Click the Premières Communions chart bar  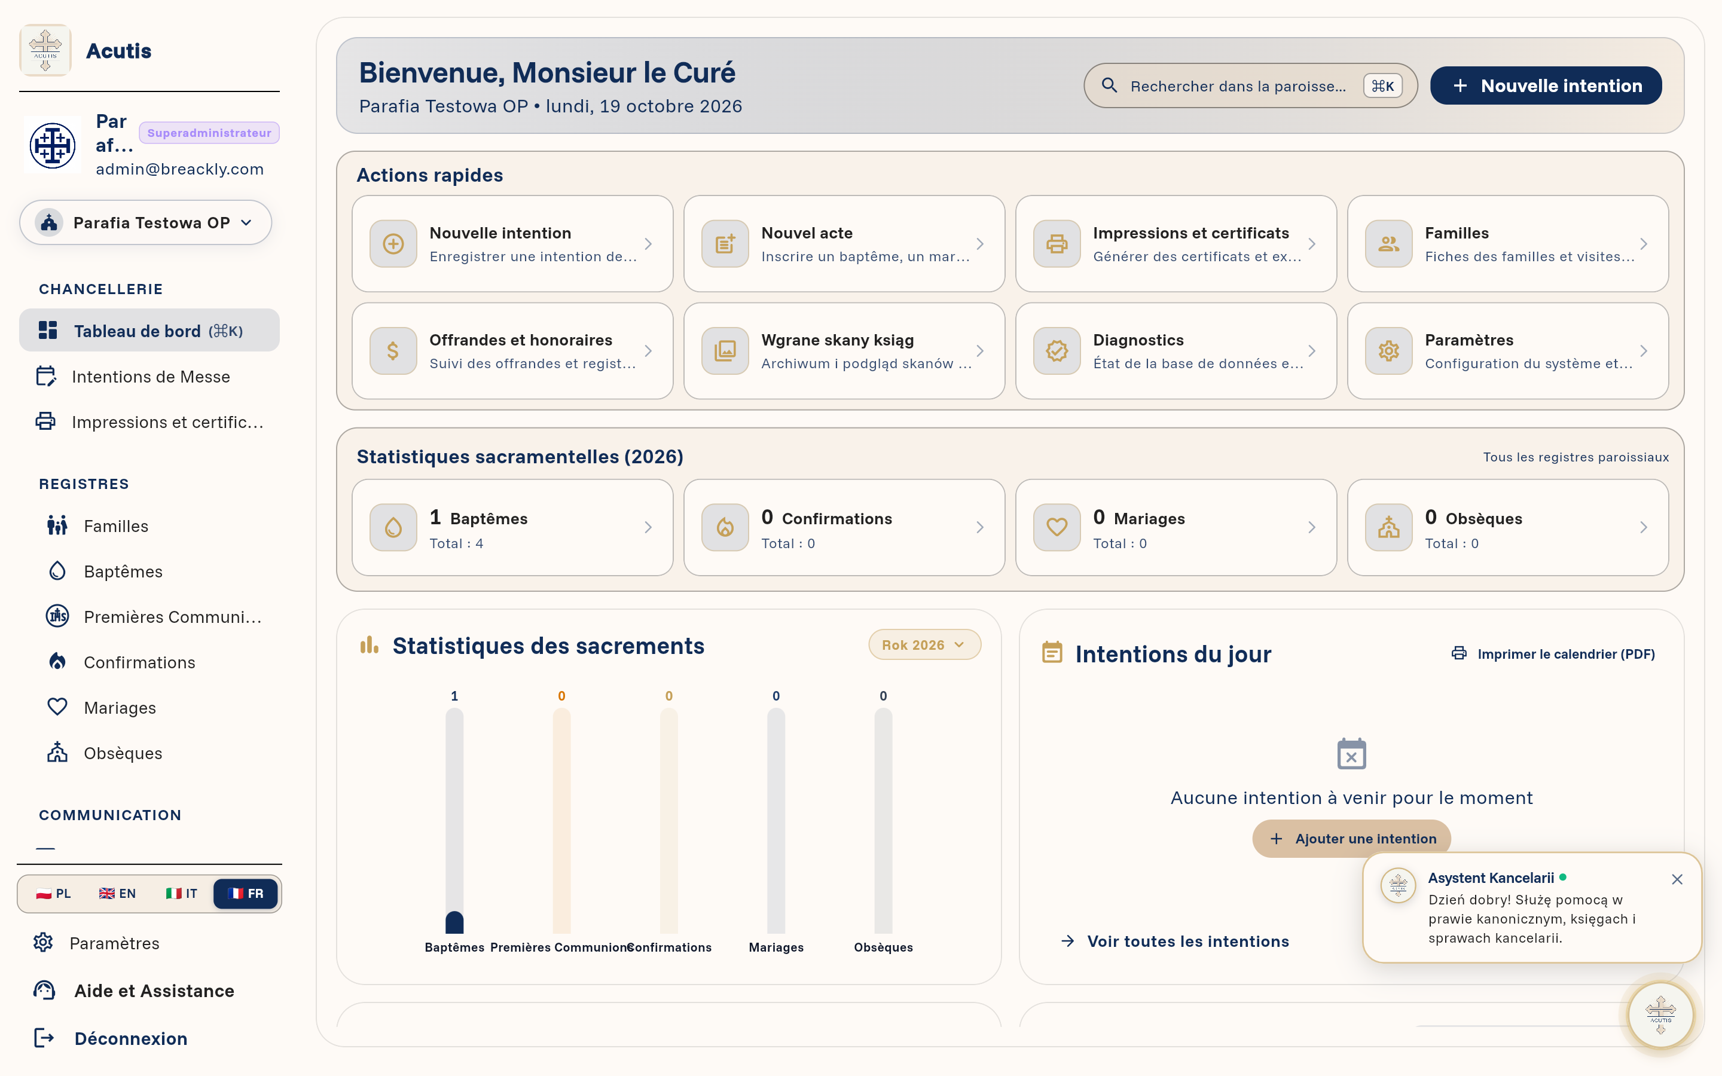(561, 821)
